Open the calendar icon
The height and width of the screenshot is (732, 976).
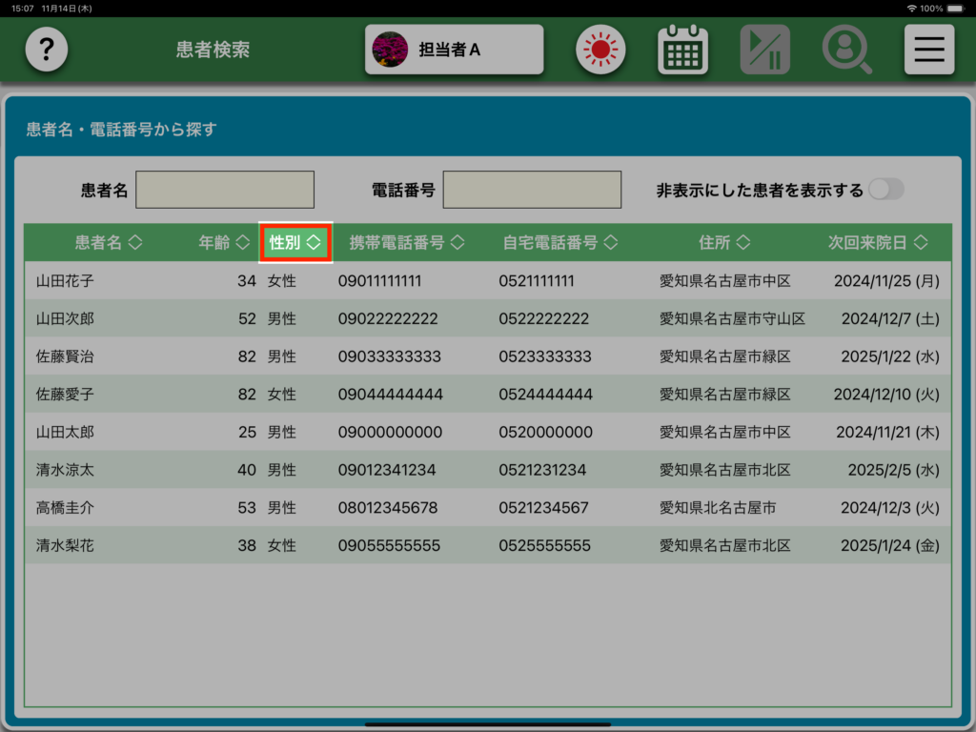click(x=682, y=50)
